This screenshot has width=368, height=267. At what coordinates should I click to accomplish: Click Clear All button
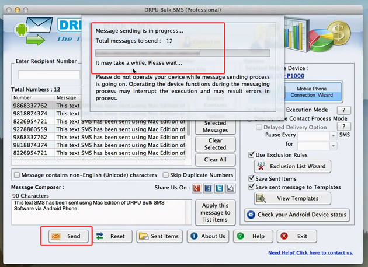point(215,160)
